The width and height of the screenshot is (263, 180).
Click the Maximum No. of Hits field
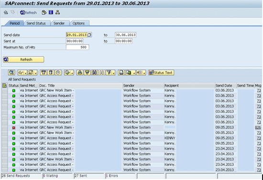click(77, 47)
